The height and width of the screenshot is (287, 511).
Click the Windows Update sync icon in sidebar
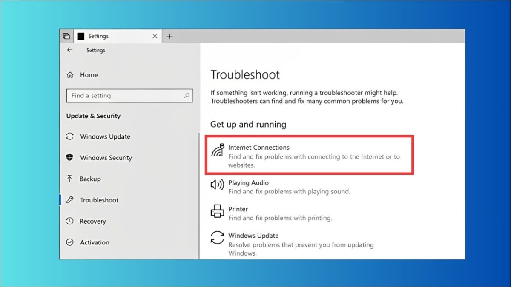(x=70, y=137)
